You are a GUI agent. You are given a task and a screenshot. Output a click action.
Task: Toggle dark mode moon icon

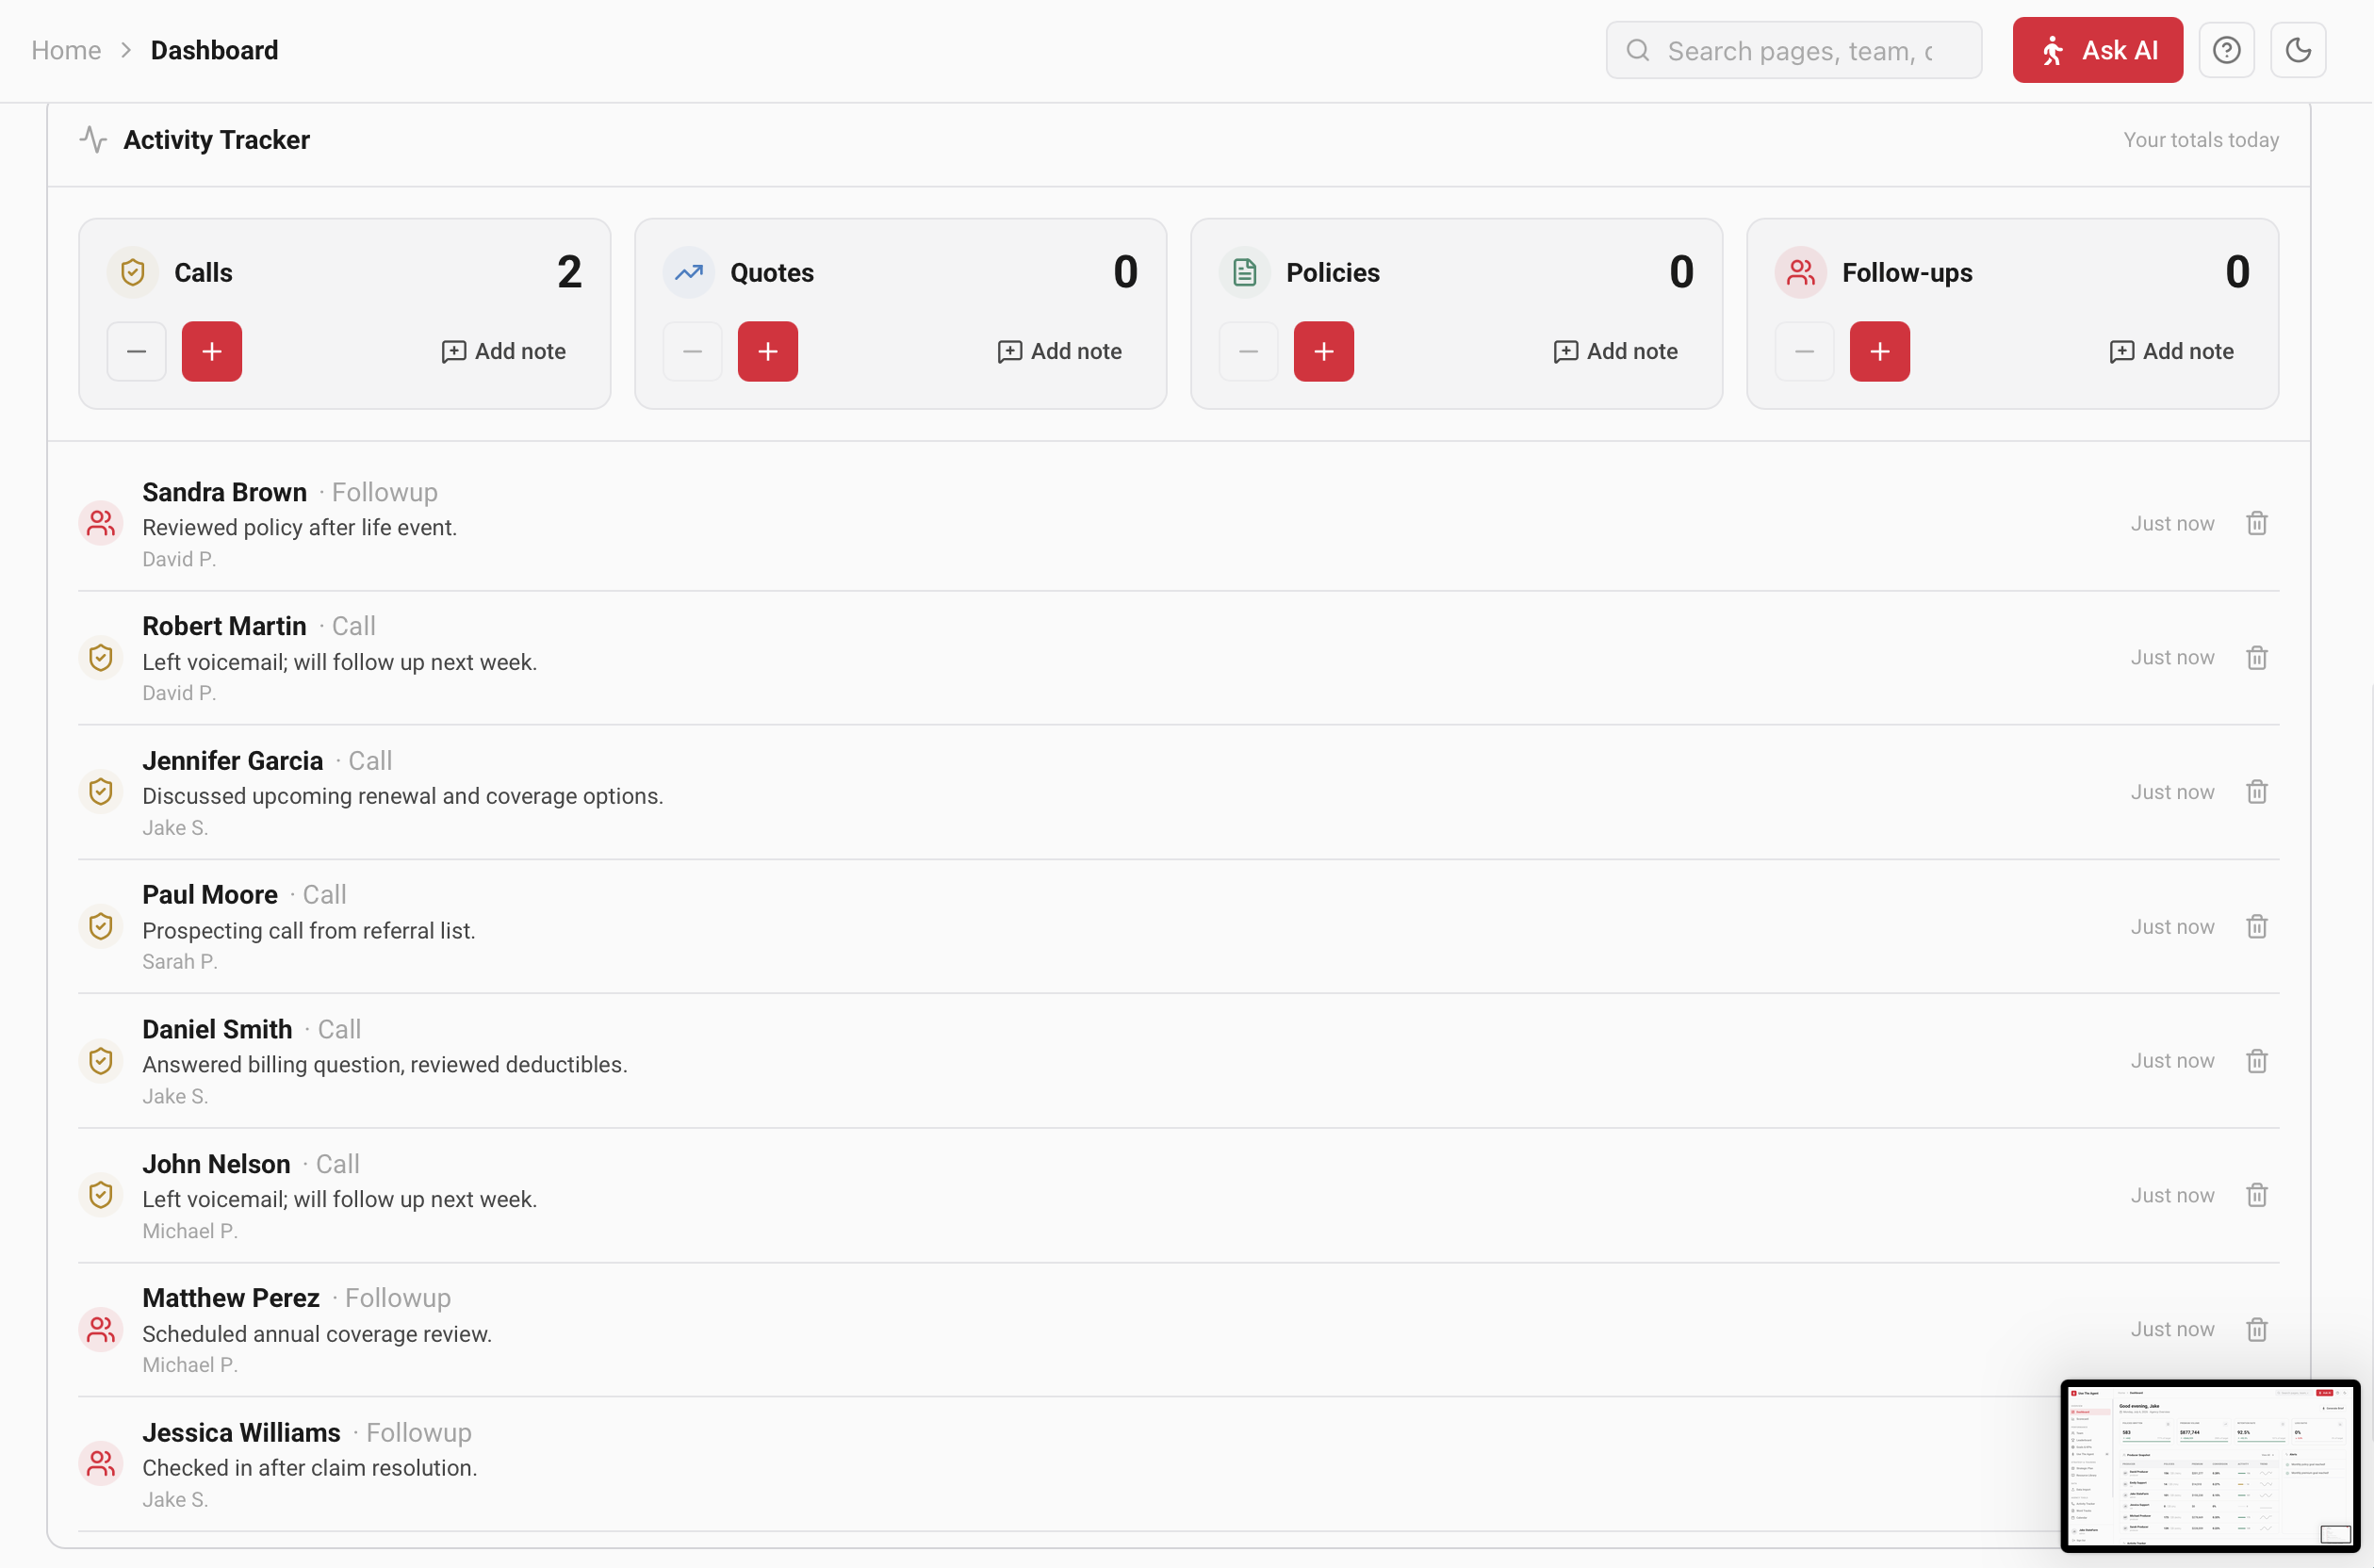[2298, 50]
